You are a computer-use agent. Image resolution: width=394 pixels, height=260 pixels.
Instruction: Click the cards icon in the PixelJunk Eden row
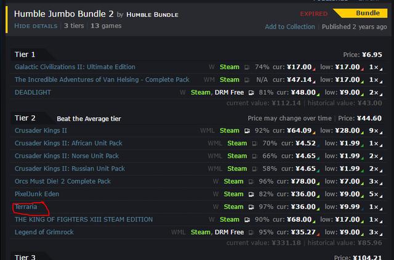pos(251,194)
